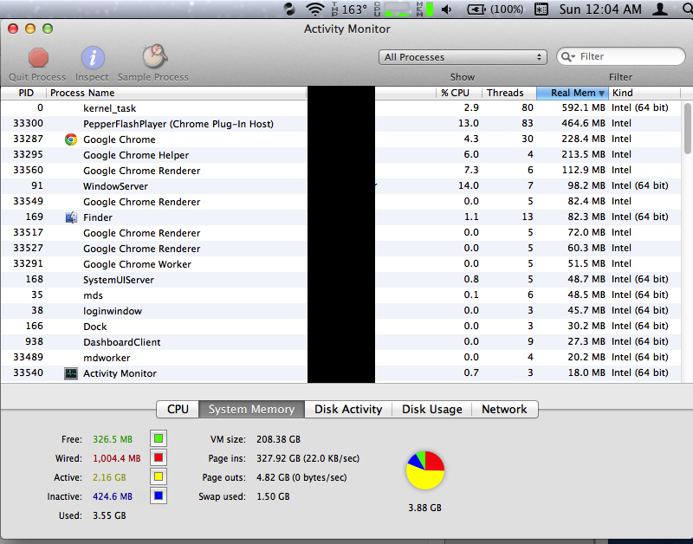Select Google Chrome Renderer with PID 33549
The height and width of the screenshot is (544, 693).
(340, 202)
